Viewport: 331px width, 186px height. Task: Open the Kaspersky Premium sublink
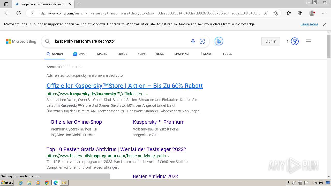[159, 122]
